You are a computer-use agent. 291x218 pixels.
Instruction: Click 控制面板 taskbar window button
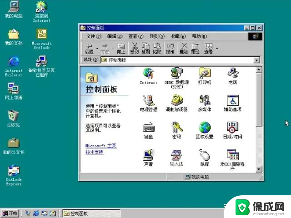92,213
